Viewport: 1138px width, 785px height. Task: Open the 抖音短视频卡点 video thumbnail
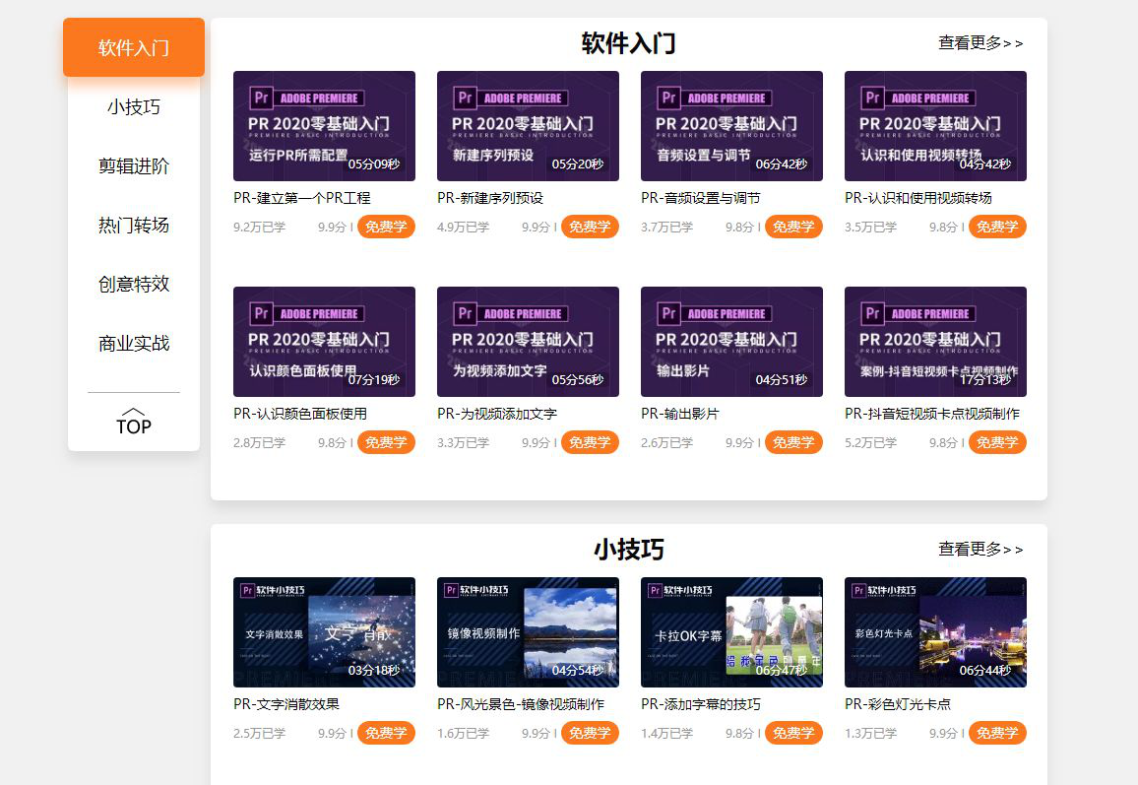click(x=935, y=342)
